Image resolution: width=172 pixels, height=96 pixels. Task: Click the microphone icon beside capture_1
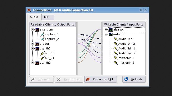(42, 34)
